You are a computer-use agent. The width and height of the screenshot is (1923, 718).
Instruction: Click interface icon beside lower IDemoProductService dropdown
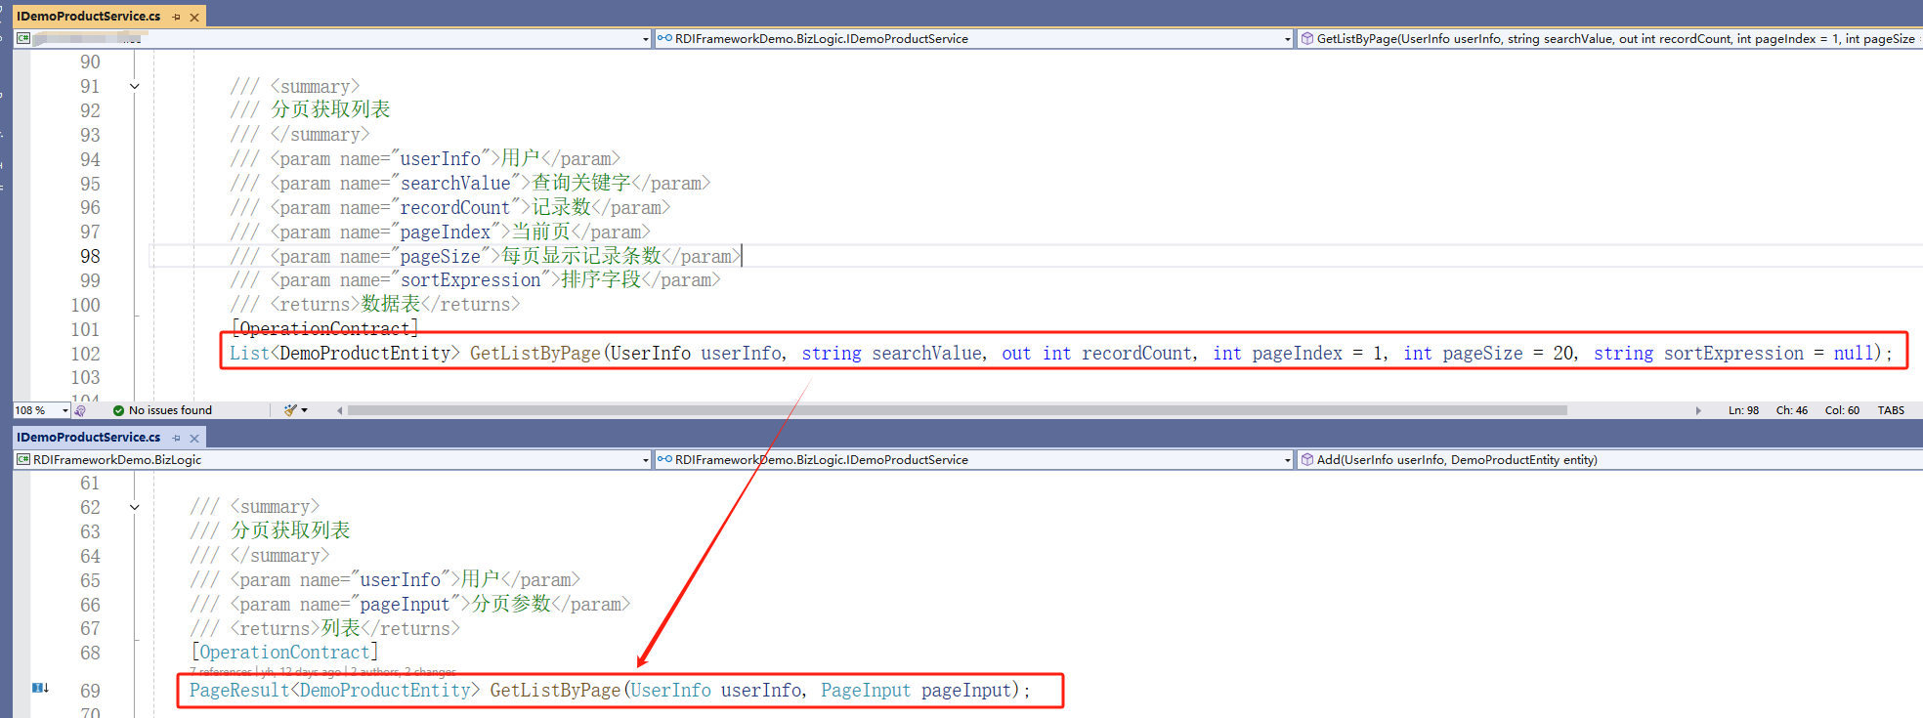pos(664,459)
